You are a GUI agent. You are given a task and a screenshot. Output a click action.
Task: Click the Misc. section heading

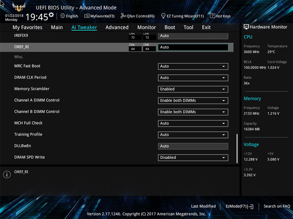(19, 57)
